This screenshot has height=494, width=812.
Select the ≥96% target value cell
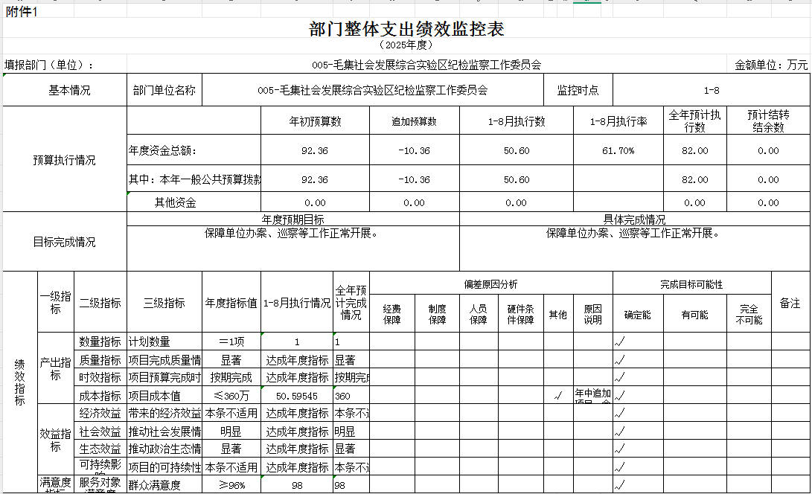(231, 486)
